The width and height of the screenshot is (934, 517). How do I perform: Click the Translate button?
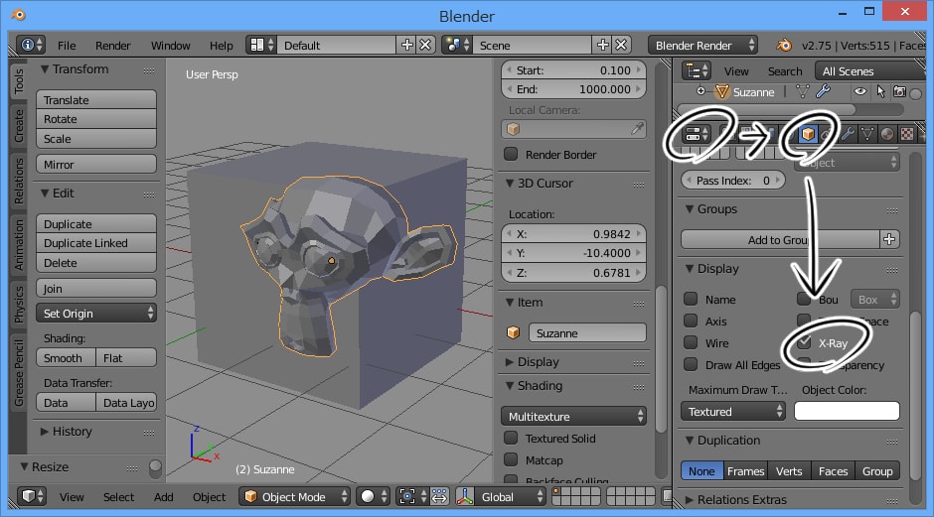click(x=96, y=99)
